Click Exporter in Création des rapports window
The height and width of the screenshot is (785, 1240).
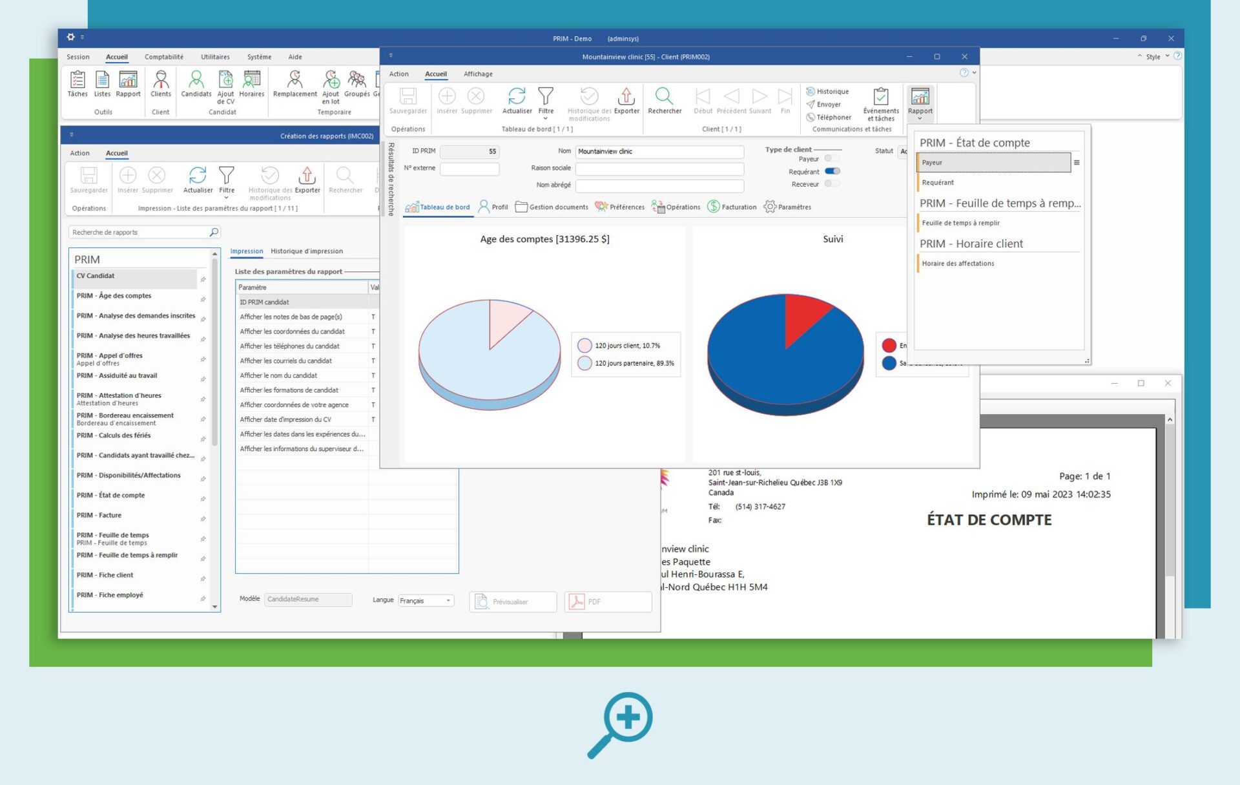point(307,180)
